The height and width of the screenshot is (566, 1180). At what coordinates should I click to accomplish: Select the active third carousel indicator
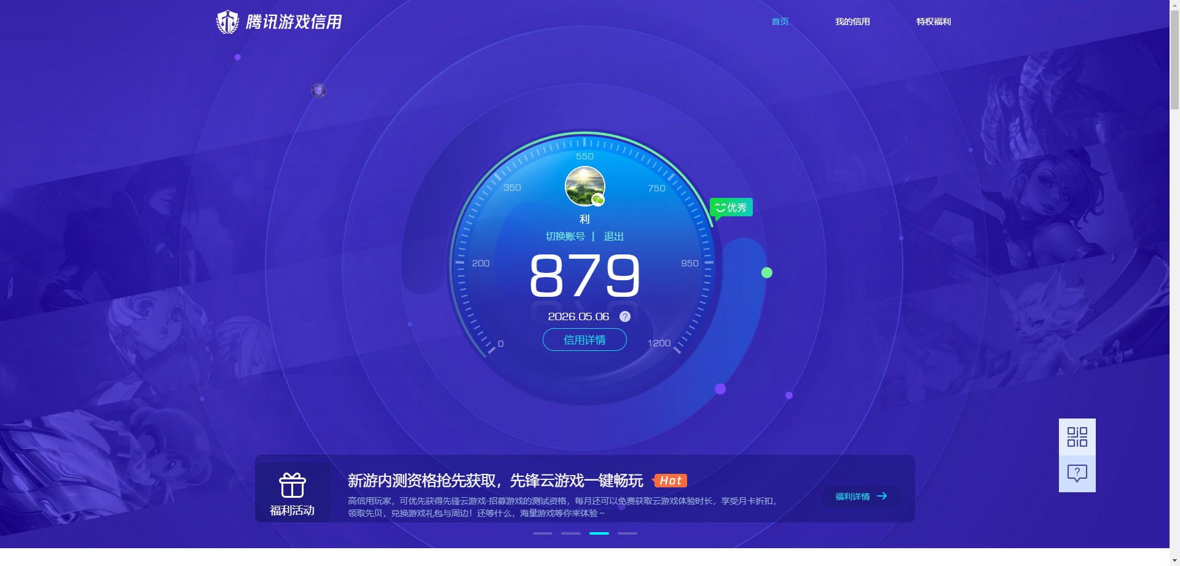point(599,533)
